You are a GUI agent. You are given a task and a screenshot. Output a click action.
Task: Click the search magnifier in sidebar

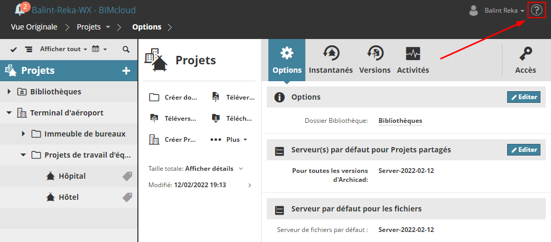(126, 49)
